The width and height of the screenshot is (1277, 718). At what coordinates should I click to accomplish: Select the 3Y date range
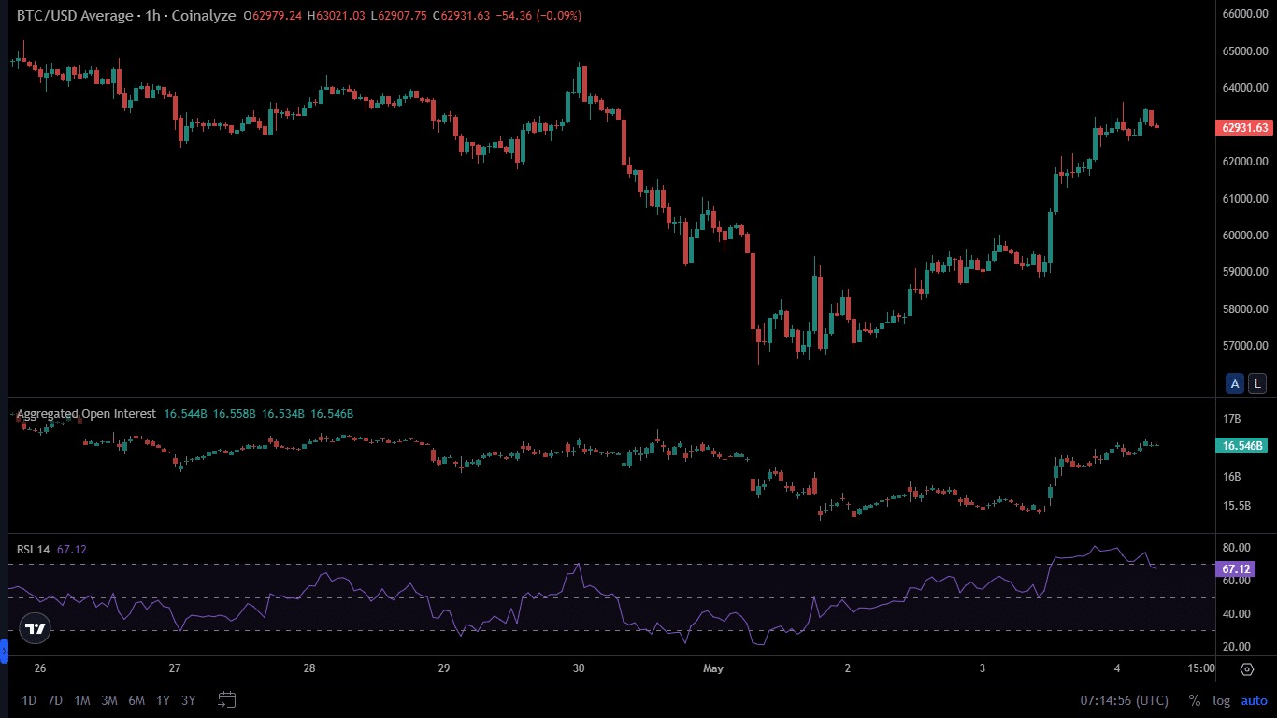[x=189, y=699]
